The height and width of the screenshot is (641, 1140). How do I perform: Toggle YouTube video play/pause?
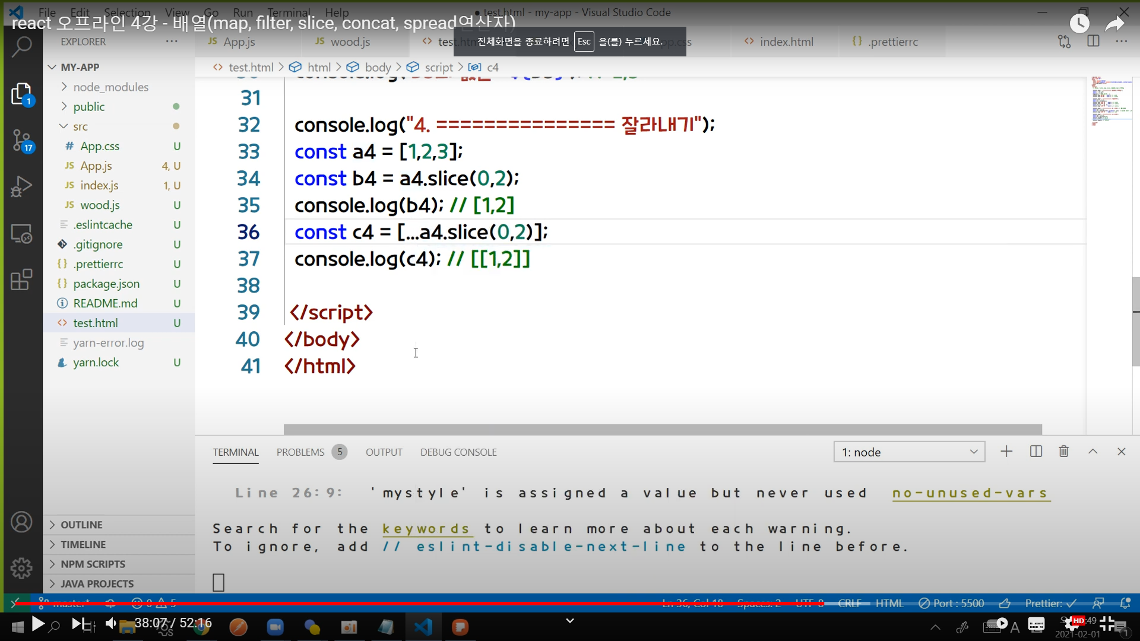pos(38,623)
